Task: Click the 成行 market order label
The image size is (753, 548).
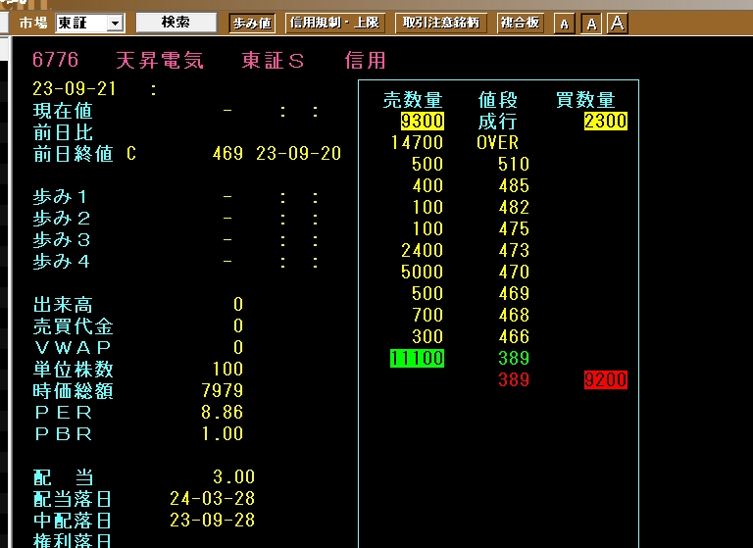Action: click(497, 122)
